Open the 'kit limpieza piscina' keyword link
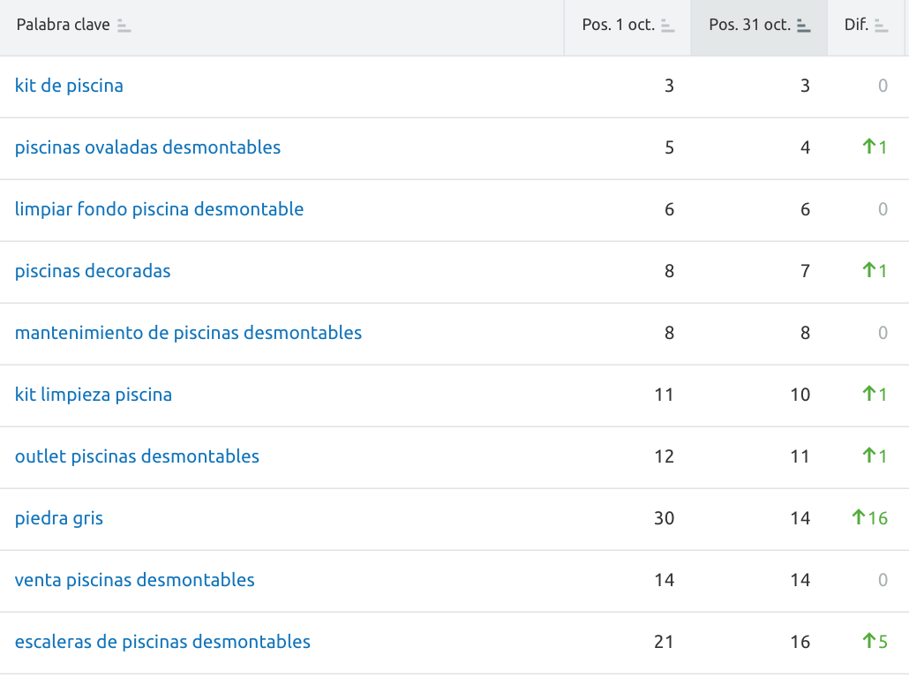909x678 pixels. 94,395
